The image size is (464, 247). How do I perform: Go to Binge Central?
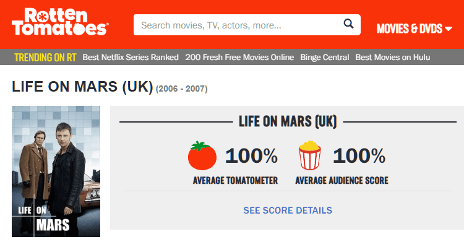click(x=325, y=57)
